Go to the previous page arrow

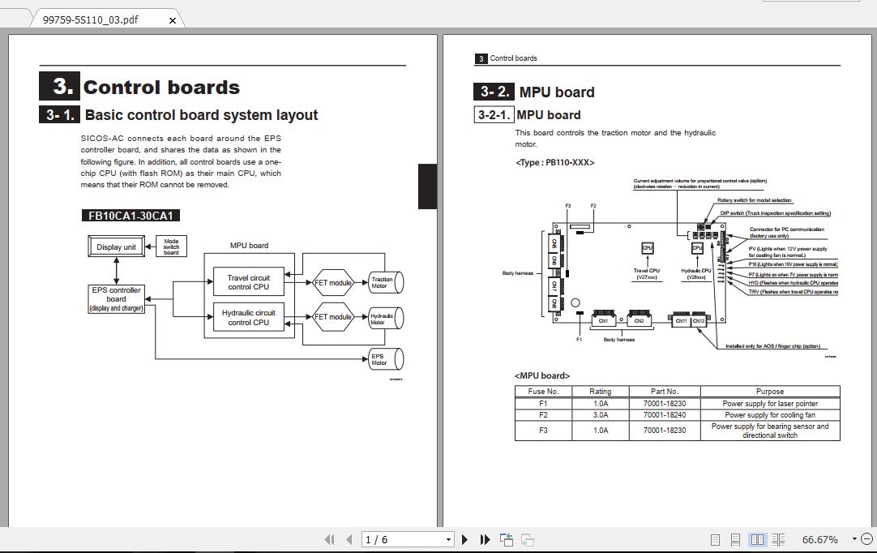coord(349,539)
